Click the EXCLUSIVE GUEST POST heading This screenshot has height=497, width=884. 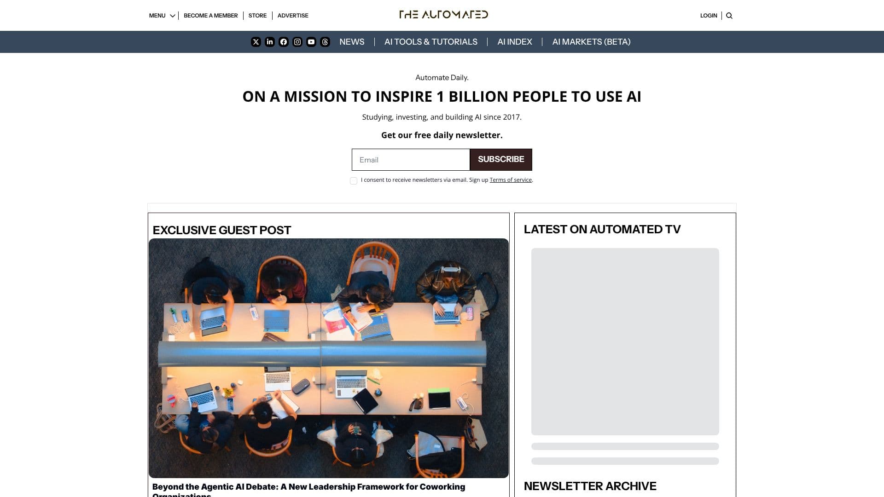222,230
